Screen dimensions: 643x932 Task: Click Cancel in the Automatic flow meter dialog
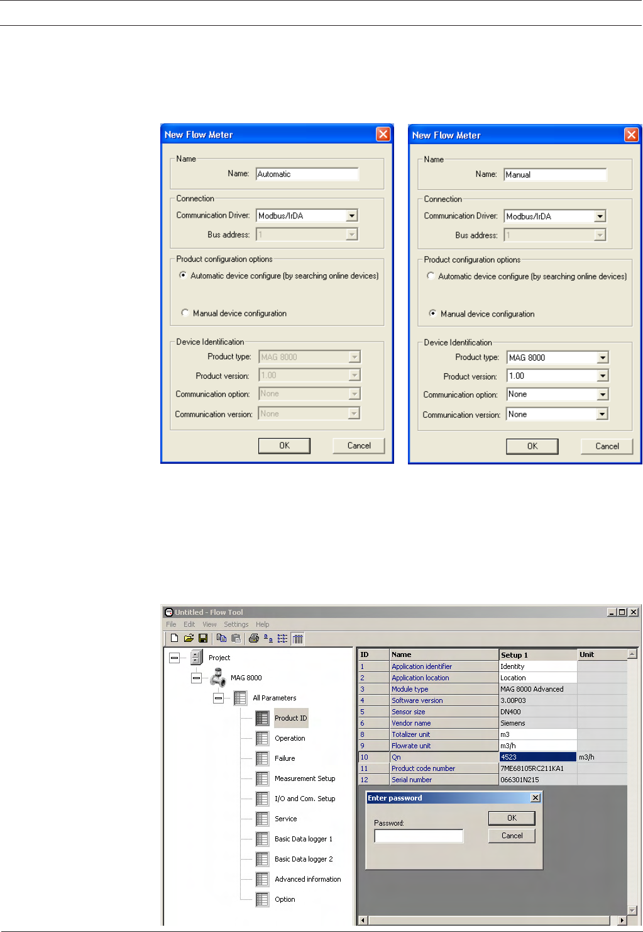[359, 446]
